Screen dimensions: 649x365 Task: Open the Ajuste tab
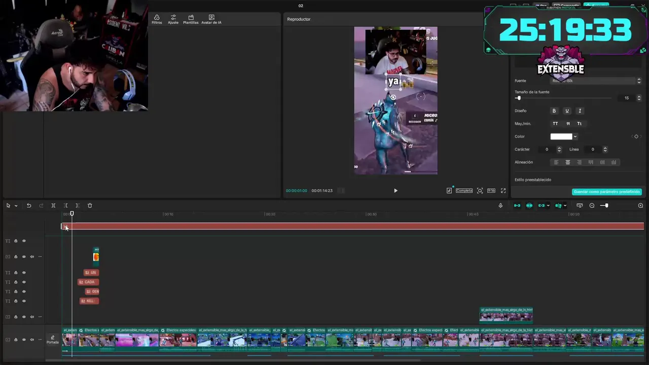(173, 19)
